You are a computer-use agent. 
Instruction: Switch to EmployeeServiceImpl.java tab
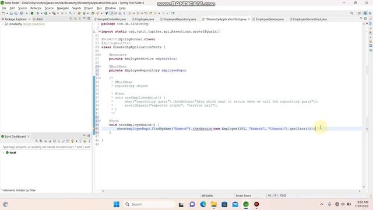(308, 19)
